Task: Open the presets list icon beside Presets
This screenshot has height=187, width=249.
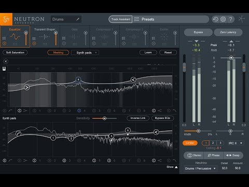Action: 136,19
